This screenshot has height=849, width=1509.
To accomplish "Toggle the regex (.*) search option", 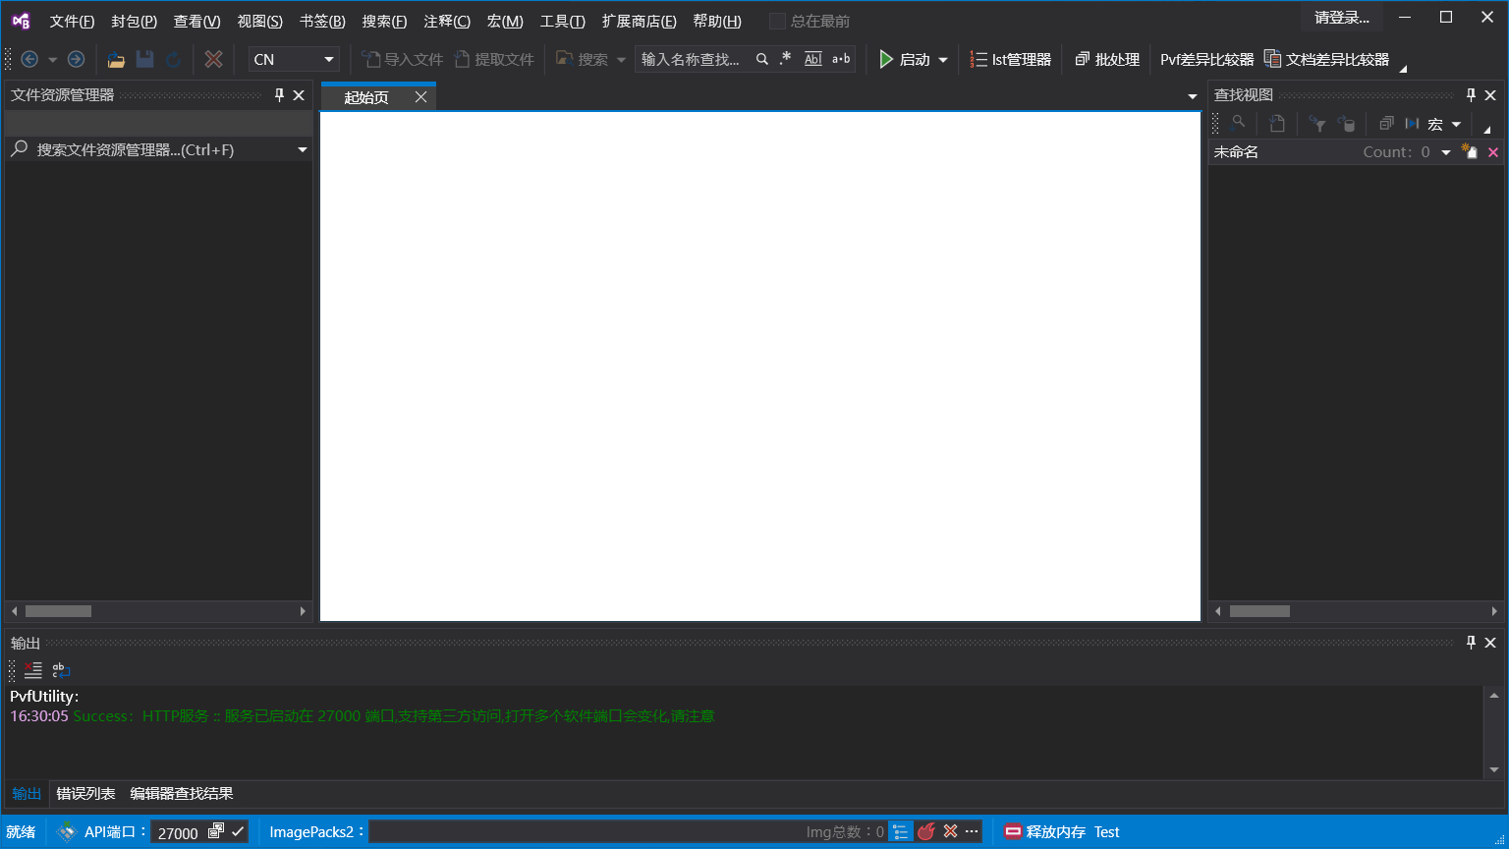I will 785,59.
